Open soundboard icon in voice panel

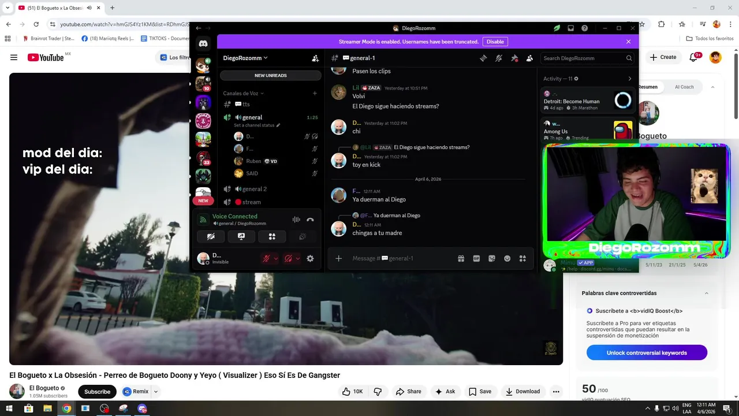(302, 236)
